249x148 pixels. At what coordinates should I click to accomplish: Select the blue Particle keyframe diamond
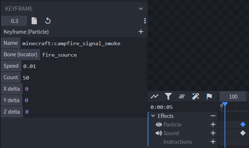coord(243,124)
